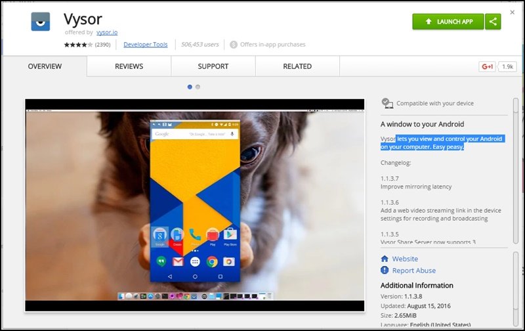Click the 'Compatible with your device' text

[x=435, y=103]
